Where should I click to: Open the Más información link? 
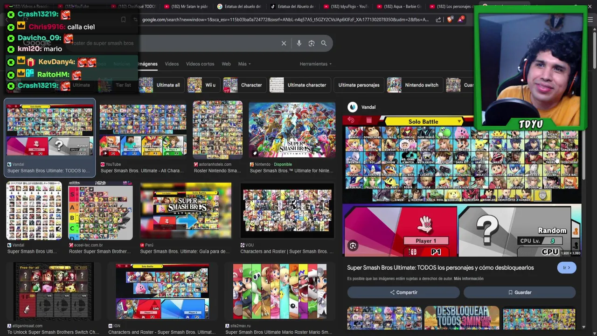pyautogui.click(x=468, y=279)
